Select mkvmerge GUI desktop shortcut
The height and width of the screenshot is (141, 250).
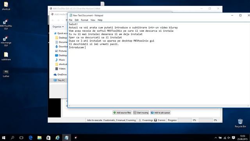click(x=6, y=41)
